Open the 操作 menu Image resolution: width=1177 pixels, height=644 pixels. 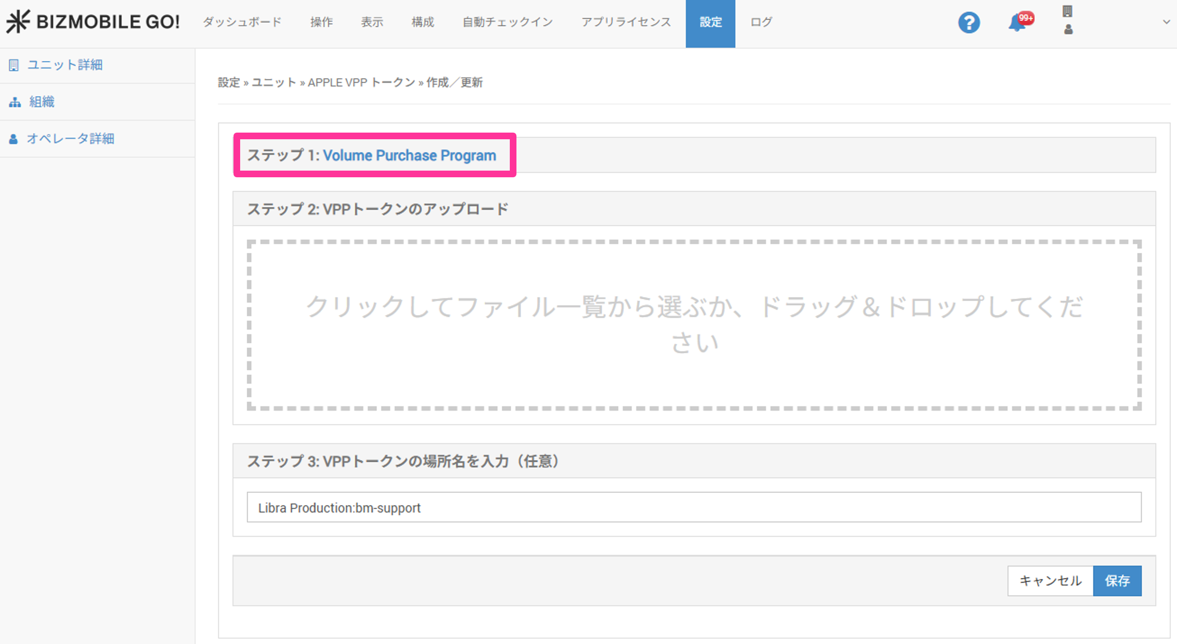click(321, 22)
